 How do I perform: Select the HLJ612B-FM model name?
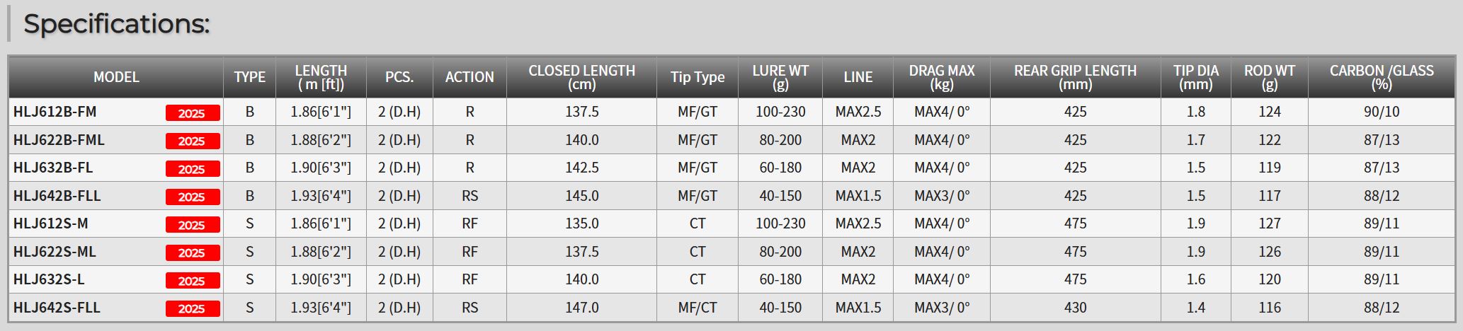click(55, 112)
